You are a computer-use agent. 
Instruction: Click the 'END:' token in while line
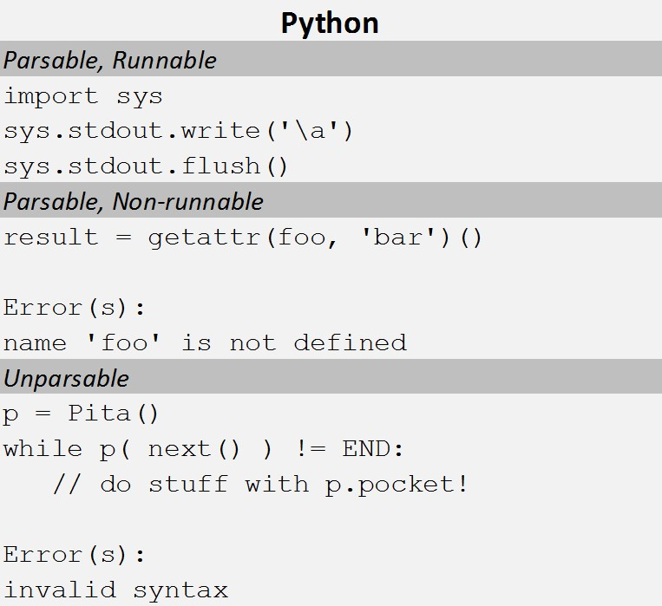373,449
